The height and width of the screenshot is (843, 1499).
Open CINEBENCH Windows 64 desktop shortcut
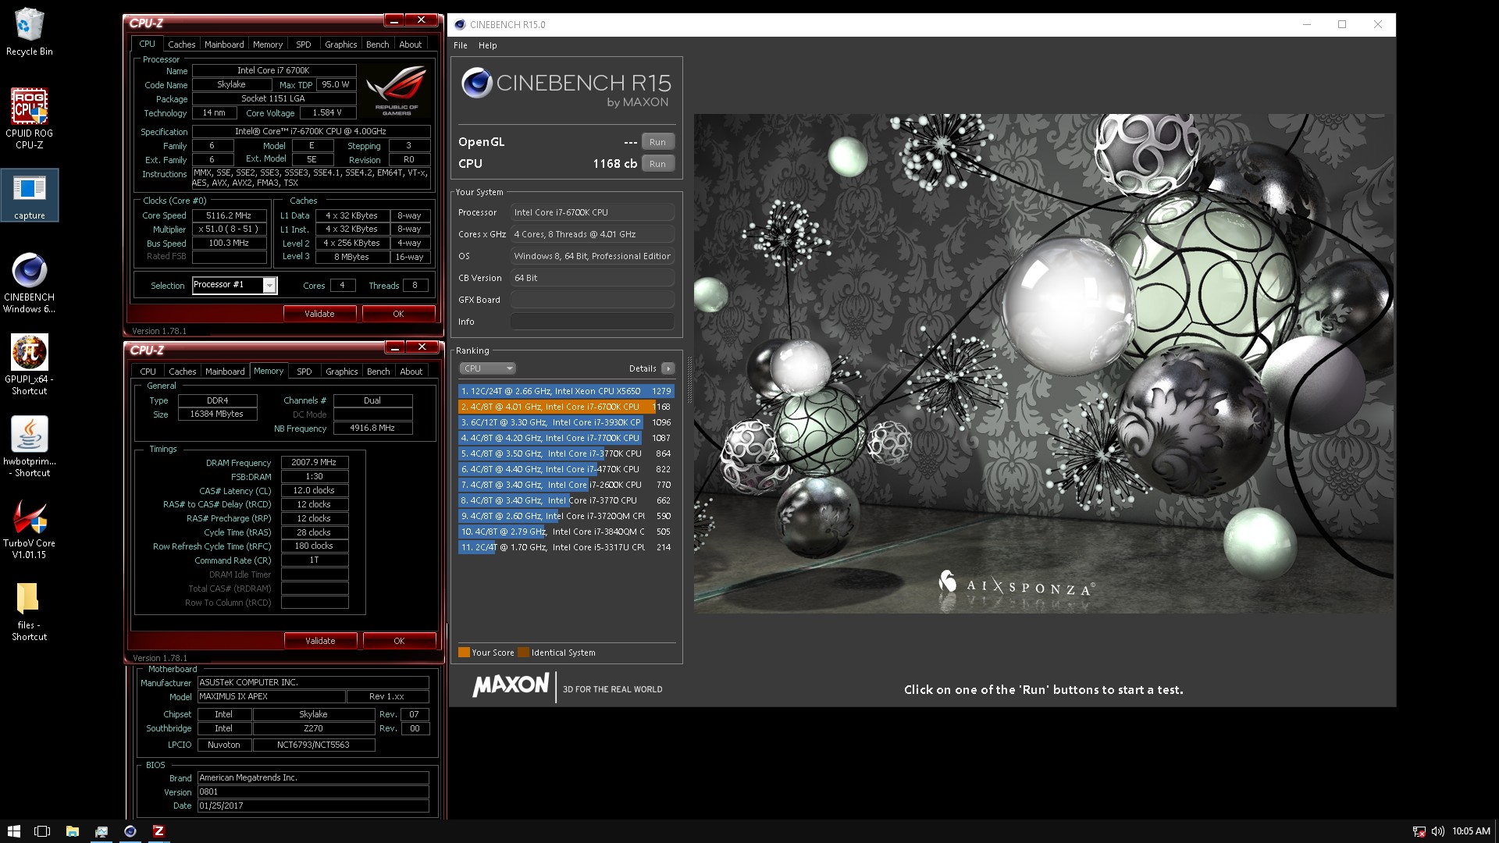coord(29,283)
